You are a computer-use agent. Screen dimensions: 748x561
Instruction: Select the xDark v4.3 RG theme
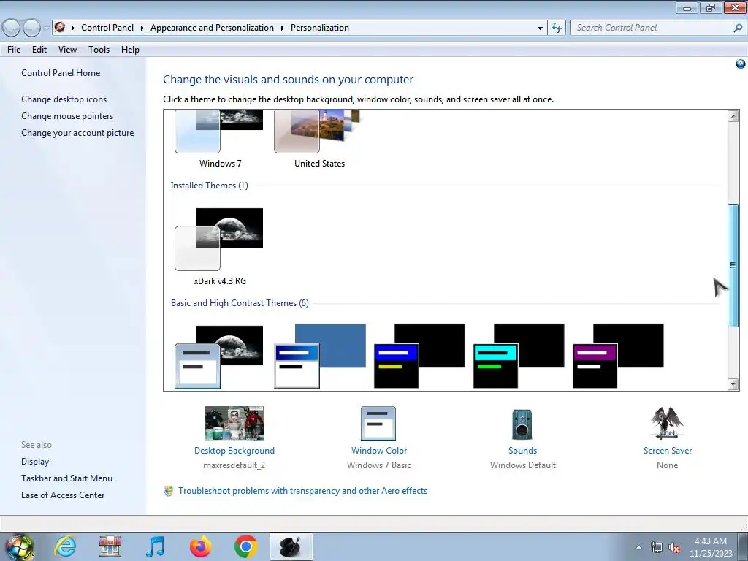click(219, 247)
